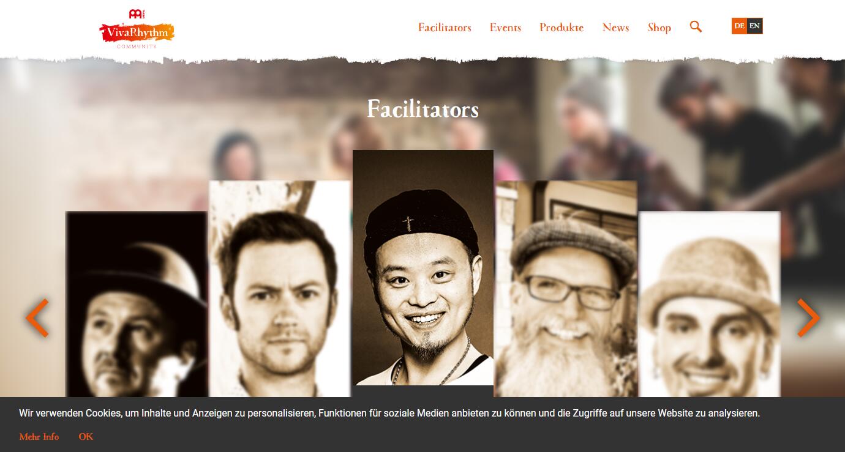Open the News section
Viewport: 845px width, 452px height.
tap(615, 28)
